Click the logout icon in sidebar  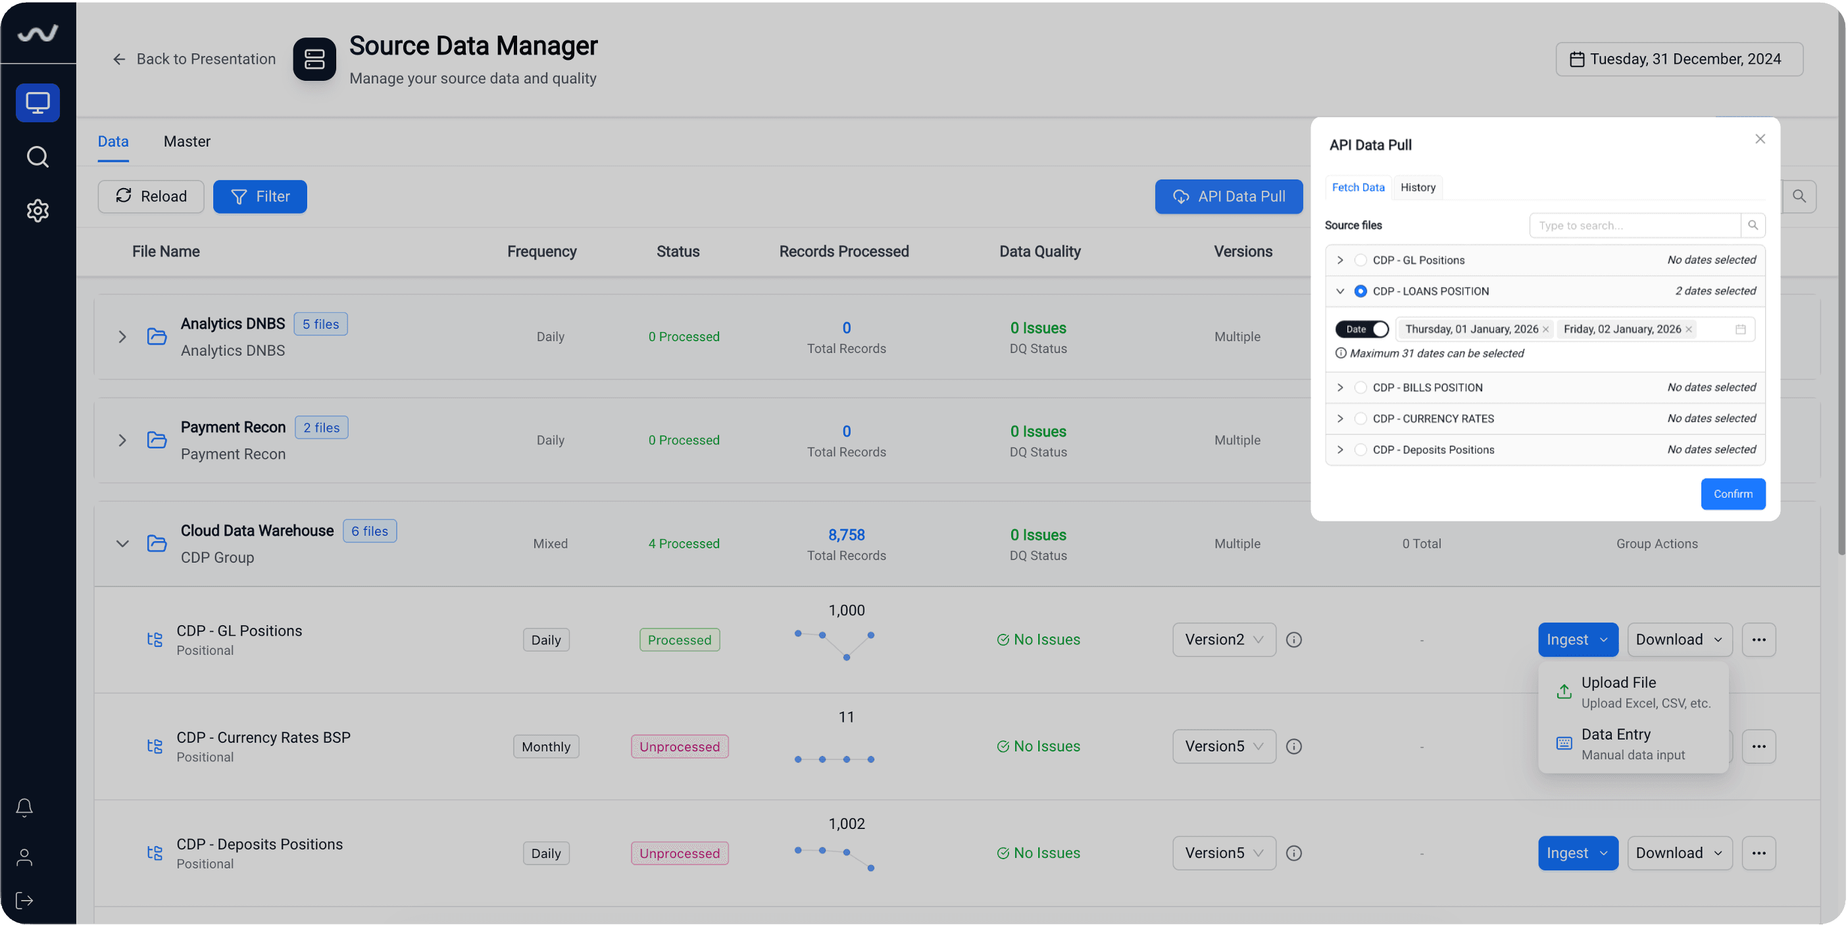pos(24,900)
